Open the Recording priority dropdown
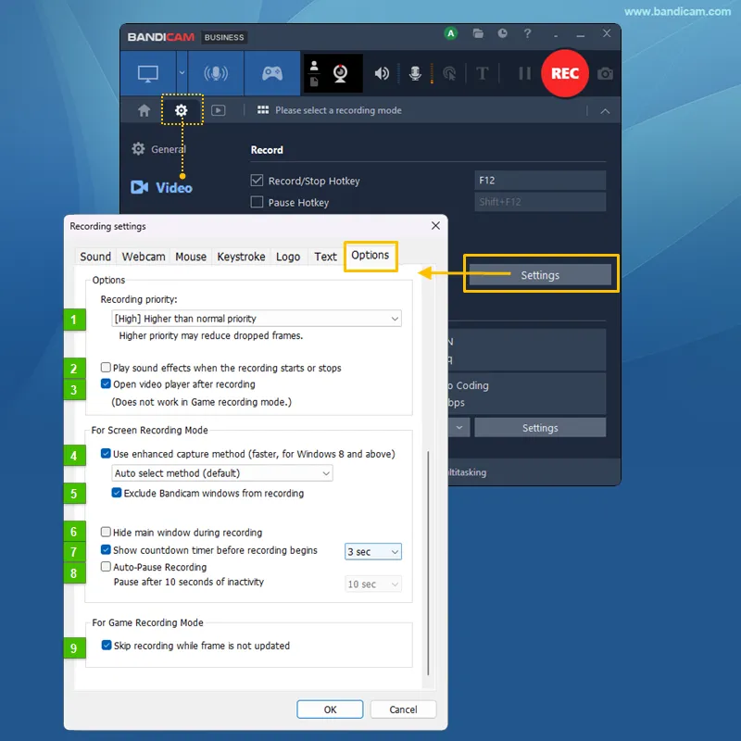Viewport: 741px width, 741px height. pos(257,319)
